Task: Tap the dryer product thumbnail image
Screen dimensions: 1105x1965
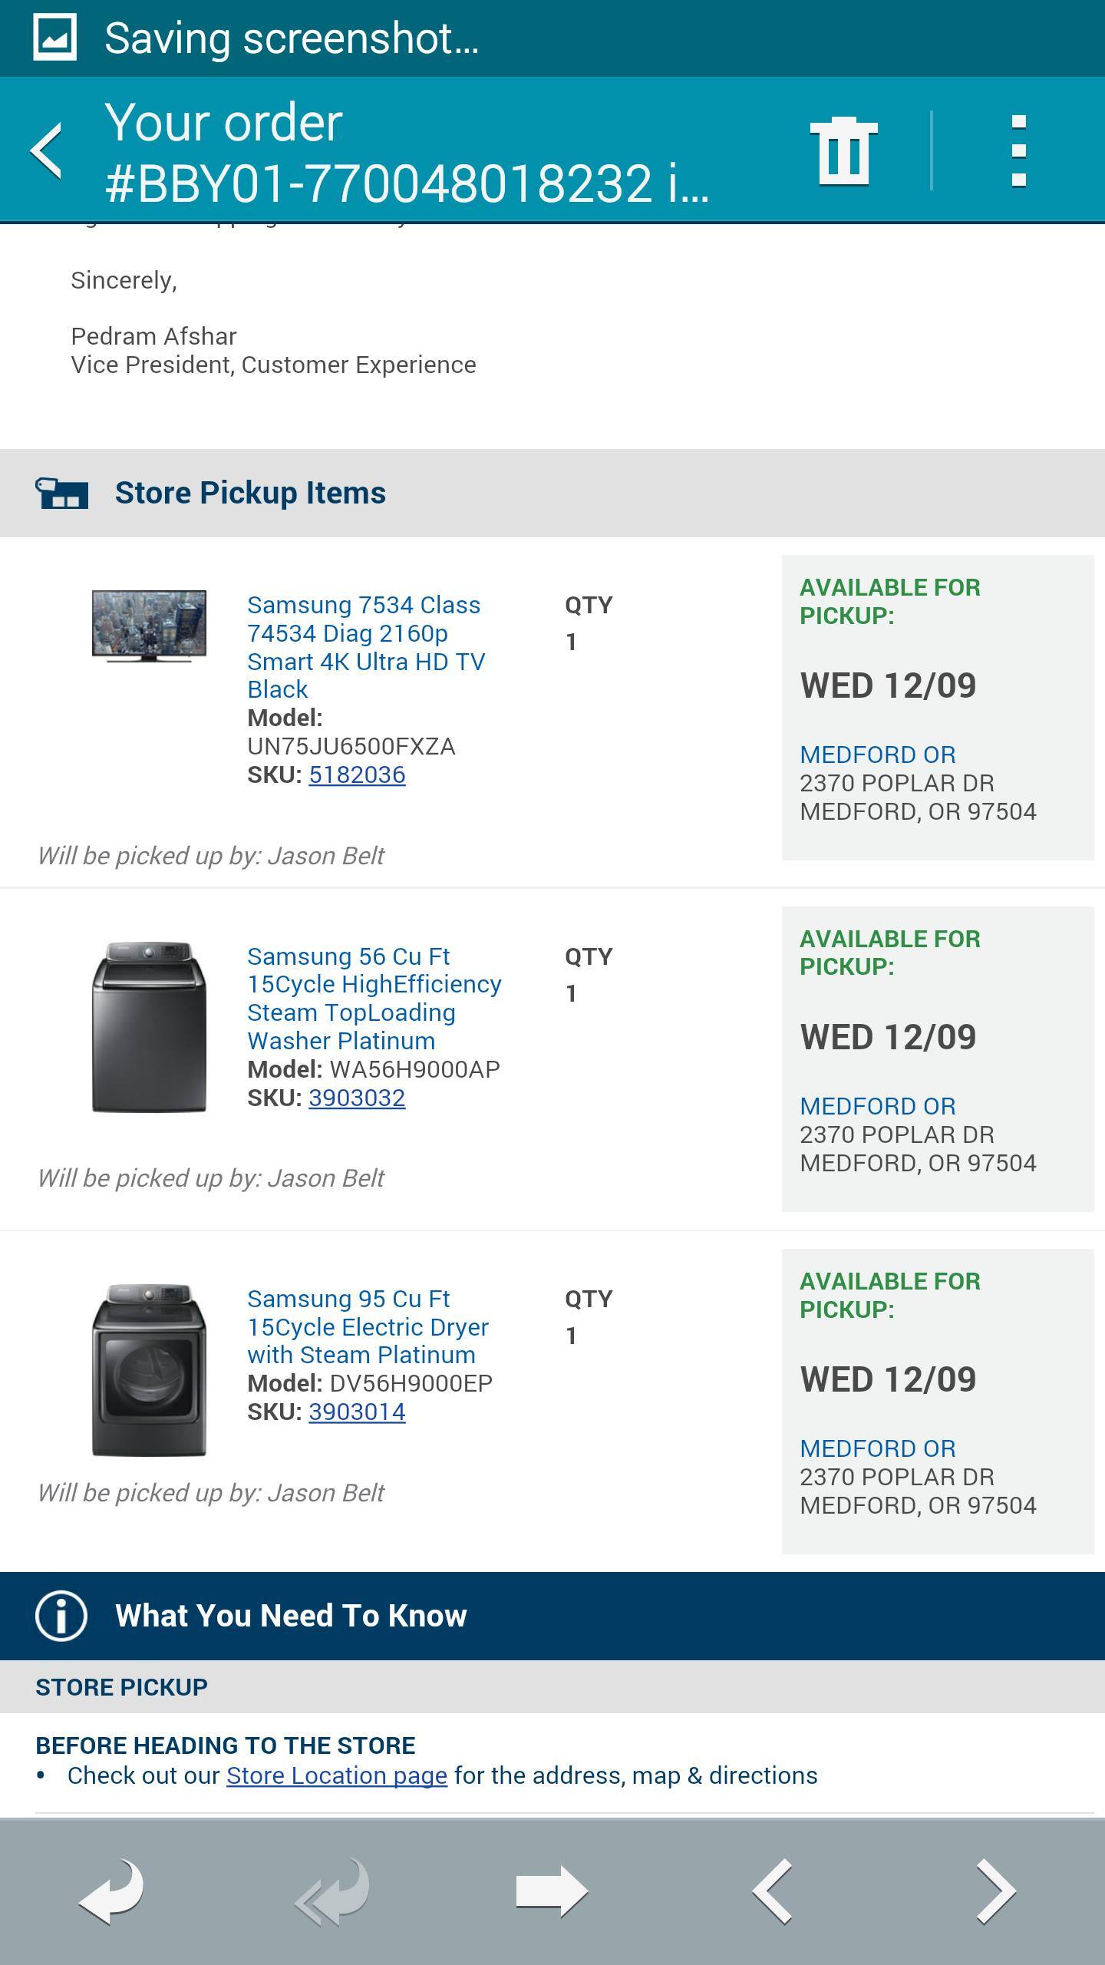Action: click(x=149, y=1369)
